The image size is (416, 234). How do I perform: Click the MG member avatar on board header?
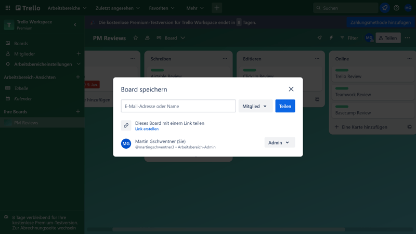[x=369, y=38]
